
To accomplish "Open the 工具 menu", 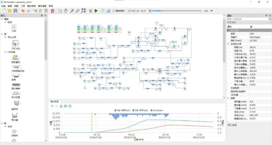I will [23, 6].
